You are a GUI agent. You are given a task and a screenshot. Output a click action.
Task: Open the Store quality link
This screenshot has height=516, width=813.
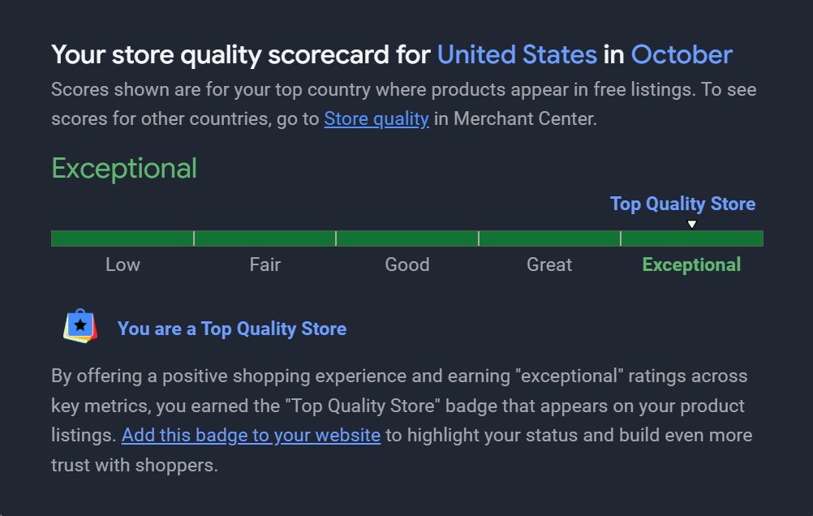[x=376, y=118]
